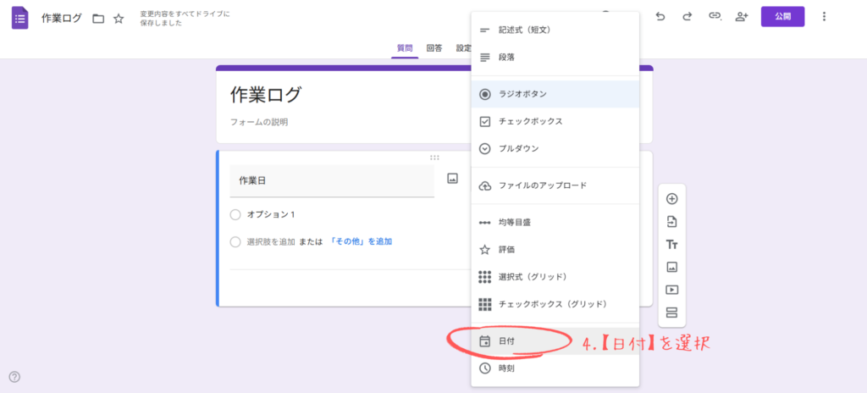Add title and description Tt icon
The width and height of the screenshot is (867, 393).
point(671,244)
